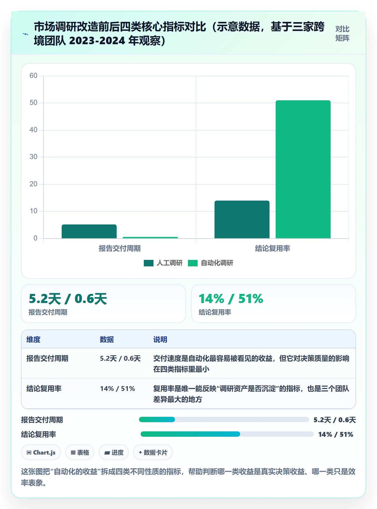The height and width of the screenshot is (509, 377).
Task: Click the 数据 table column header
Action: pos(107,339)
